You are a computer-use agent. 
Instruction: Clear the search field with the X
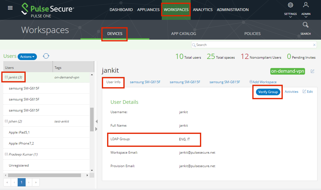[x=314, y=45]
